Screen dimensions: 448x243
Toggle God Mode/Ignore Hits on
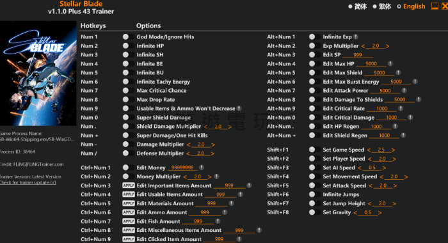click(128, 37)
